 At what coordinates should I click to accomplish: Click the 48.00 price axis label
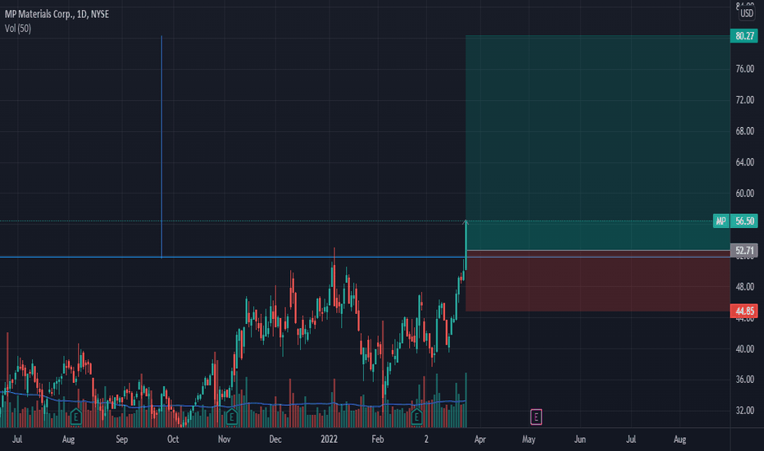[745, 287]
